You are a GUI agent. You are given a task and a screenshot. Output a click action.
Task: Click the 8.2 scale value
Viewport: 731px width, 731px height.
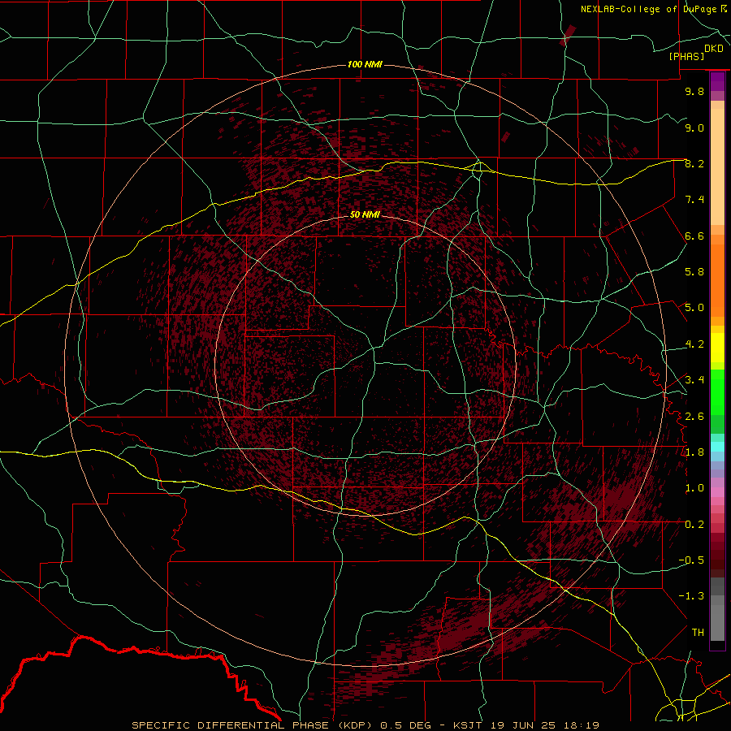point(694,163)
